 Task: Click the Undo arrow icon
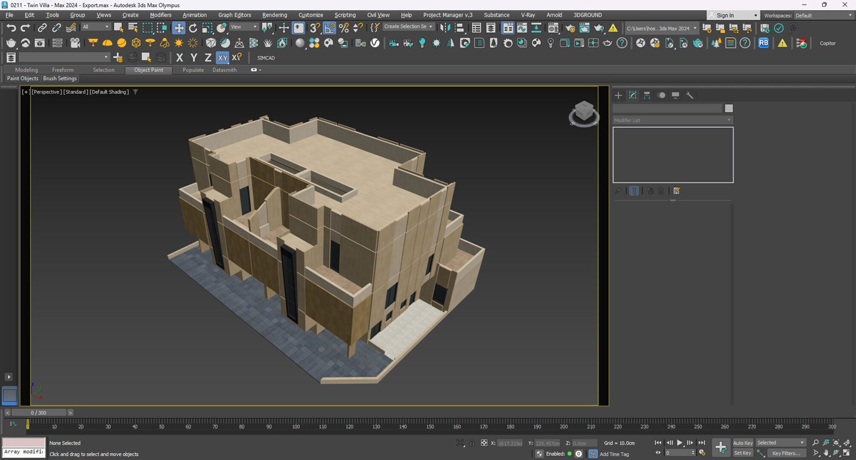pos(11,28)
